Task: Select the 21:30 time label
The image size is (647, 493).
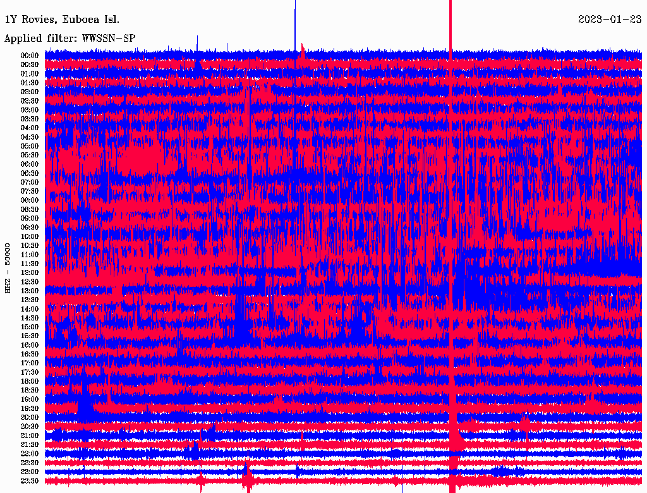Action: pyautogui.click(x=30, y=445)
